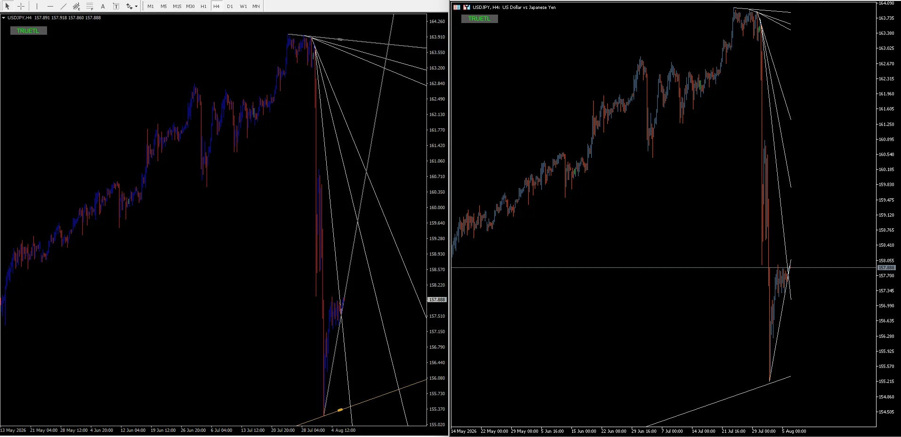Pick the text label tool
This screenshot has height=437, width=901.
click(x=116, y=7)
